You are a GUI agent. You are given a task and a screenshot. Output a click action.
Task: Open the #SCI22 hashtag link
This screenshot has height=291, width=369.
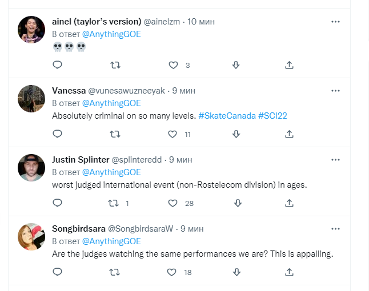[272, 116]
